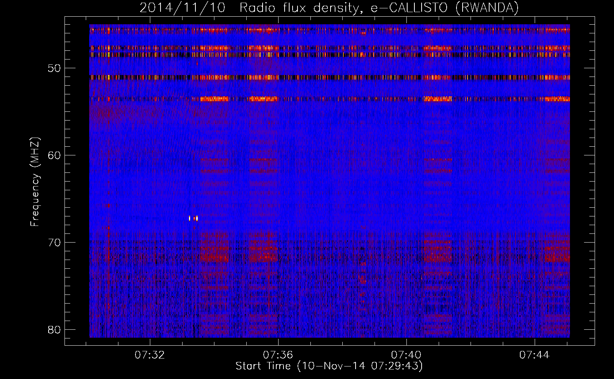614x379 pixels.
Task: Click the bright yellow burst spot near 67 MHz
Action: 194,218
